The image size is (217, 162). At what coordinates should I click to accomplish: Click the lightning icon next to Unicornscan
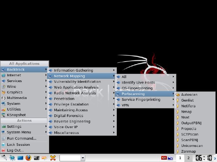[178, 145]
